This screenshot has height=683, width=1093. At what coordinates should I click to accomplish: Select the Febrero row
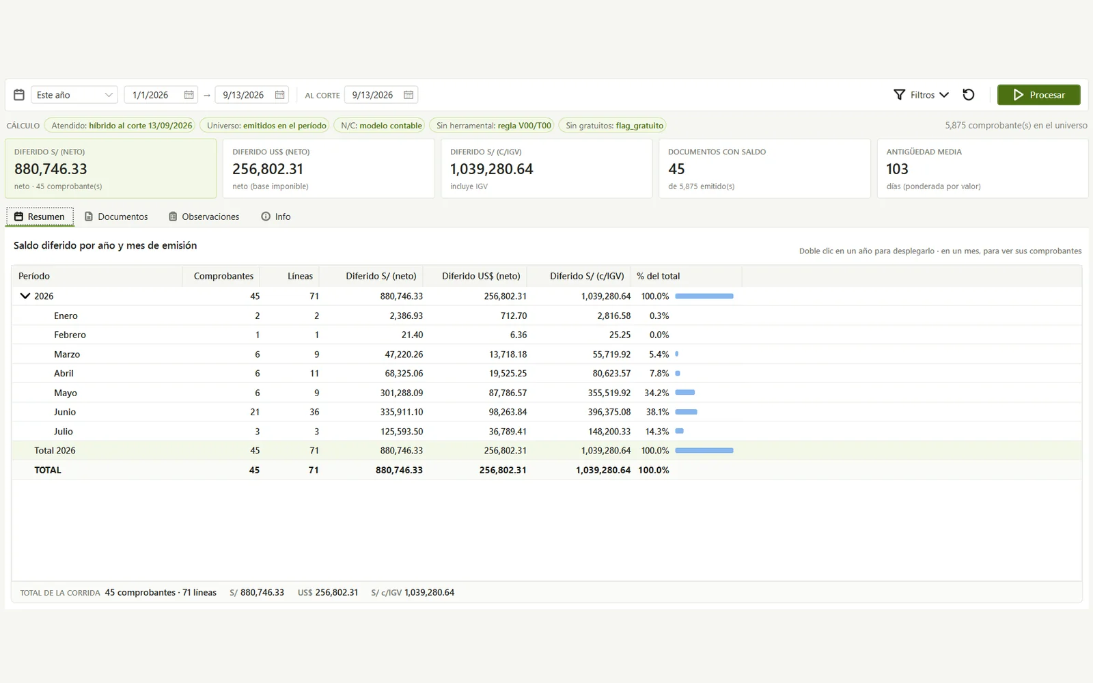pyautogui.click(x=546, y=335)
